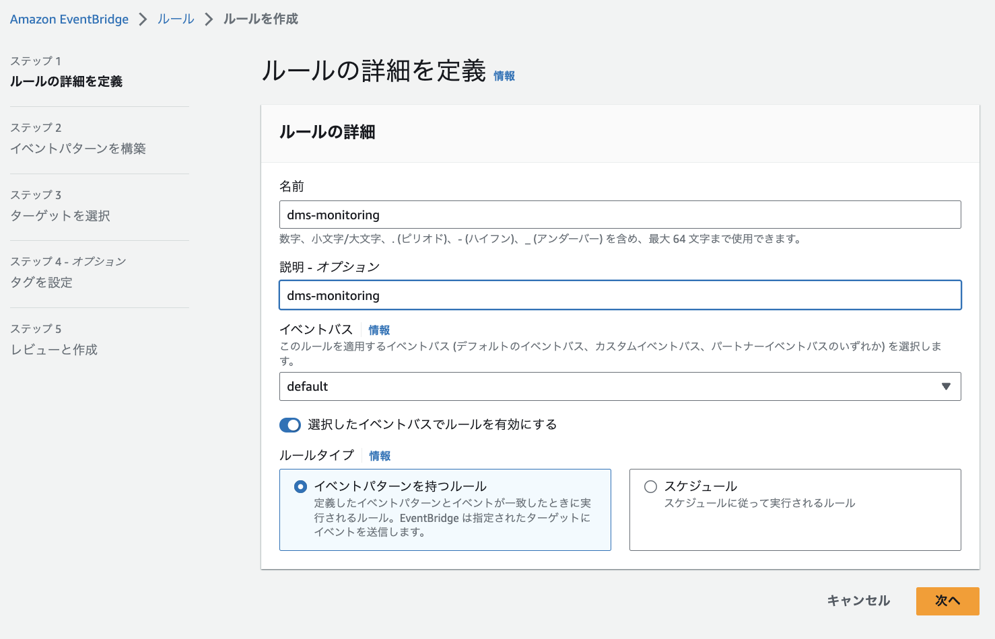The image size is (995, 639).
Task: Click the 次へ button
Action: 948,601
